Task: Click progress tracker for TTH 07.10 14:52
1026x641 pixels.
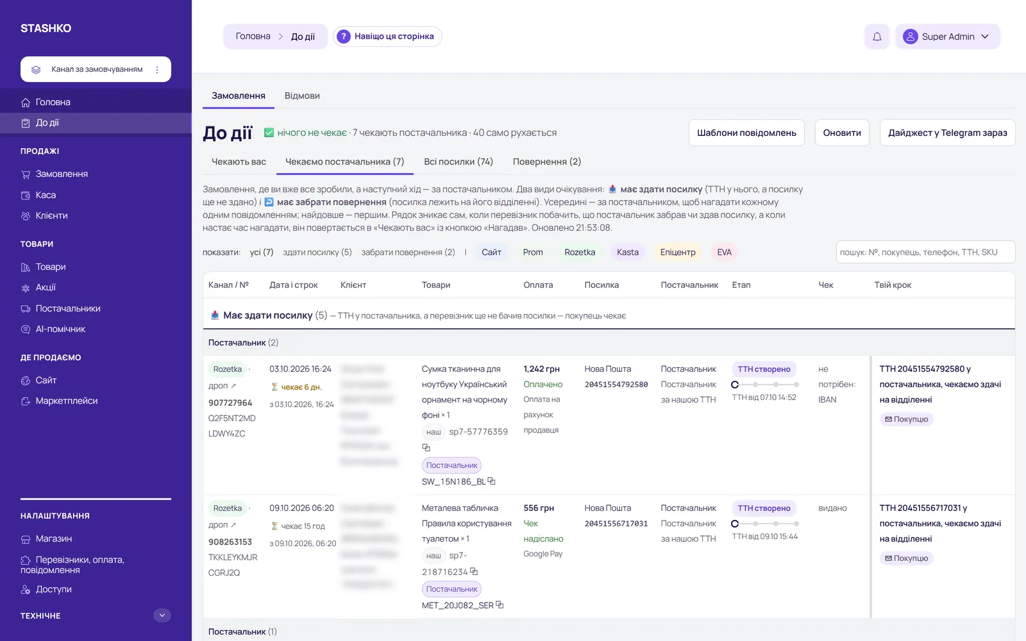Action: tap(765, 385)
